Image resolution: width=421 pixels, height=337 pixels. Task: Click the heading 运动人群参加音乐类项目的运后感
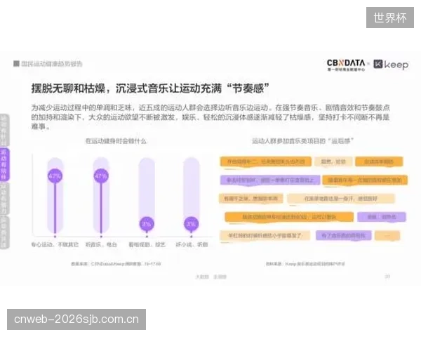(x=302, y=141)
